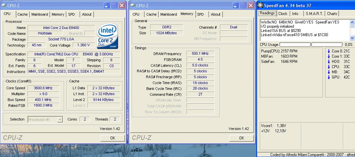
Task: Click the SpeedFan fan icon in title bar
Action: point(260,6)
